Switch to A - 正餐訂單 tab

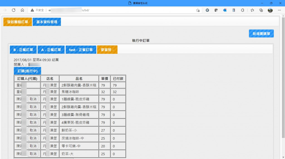click(51, 50)
